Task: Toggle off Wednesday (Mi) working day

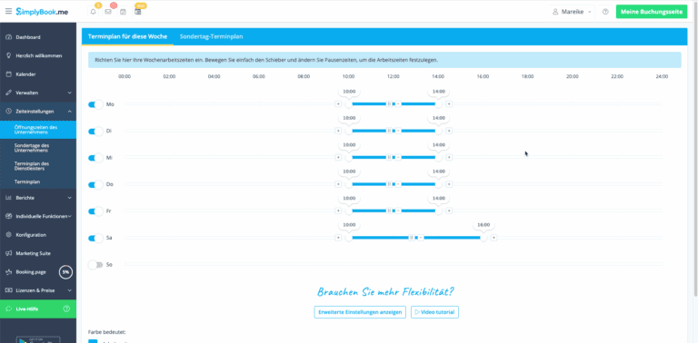Action: (x=95, y=158)
